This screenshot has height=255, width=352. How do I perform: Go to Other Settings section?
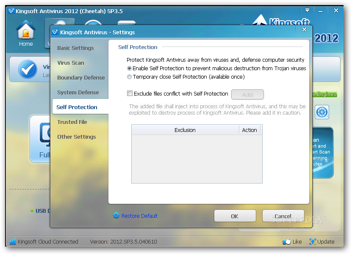pyautogui.click(x=77, y=137)
